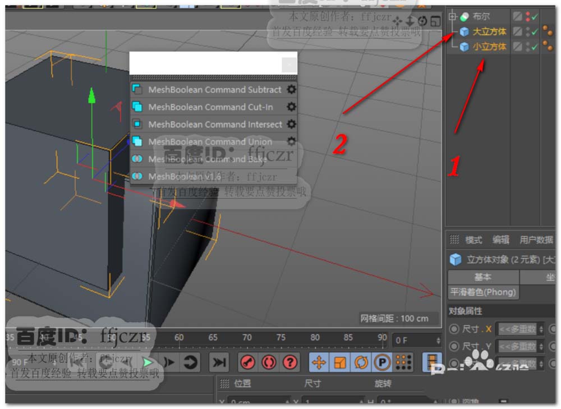Toggle the green enable checkmark of 小立方体
The height and width of the screenshot is (409, 561).
tap(535, 47)
